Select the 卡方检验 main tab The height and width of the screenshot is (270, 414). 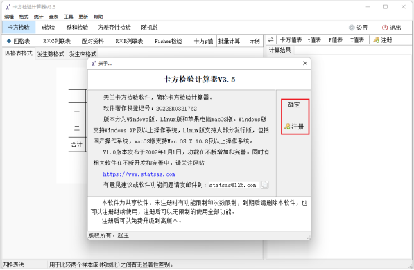point(19,28)
